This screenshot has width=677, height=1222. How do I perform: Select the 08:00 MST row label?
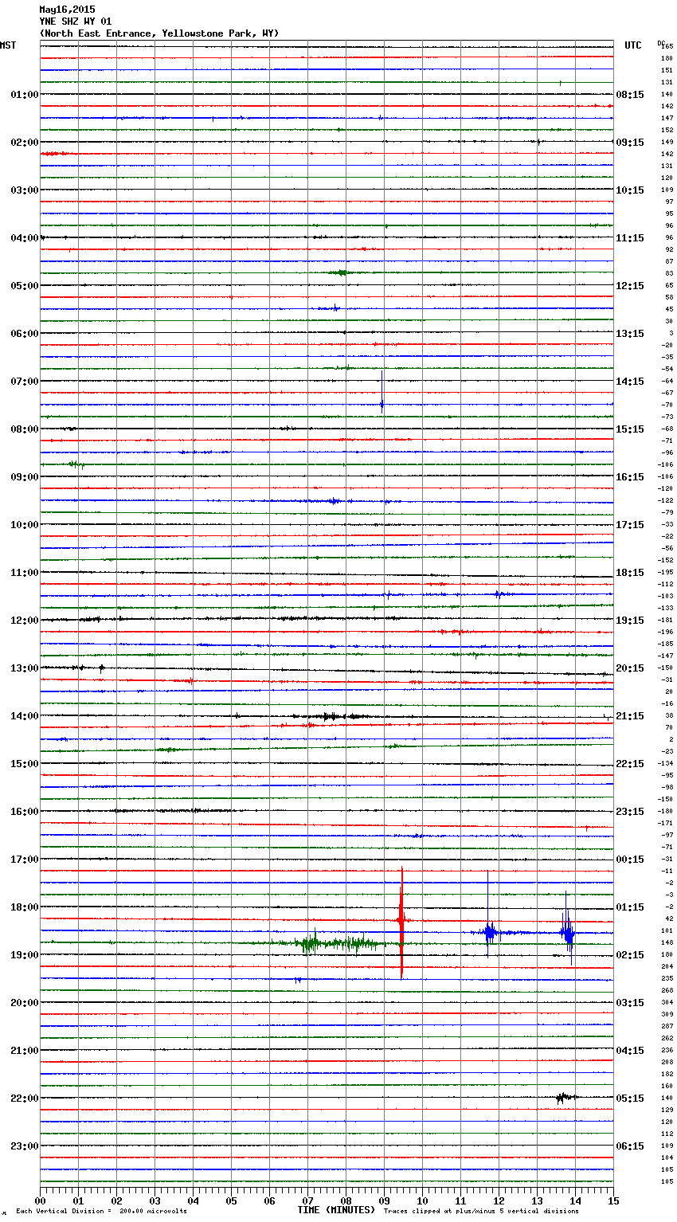24,429
